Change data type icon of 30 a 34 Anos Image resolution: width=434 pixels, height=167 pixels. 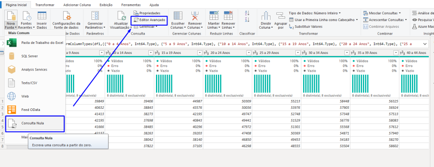(x=304, y=53)
